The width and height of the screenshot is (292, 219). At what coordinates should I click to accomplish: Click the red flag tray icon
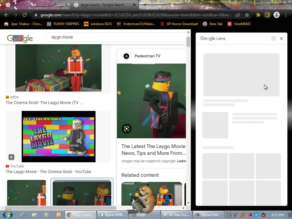pyautogui.click(x=250, y=215)
